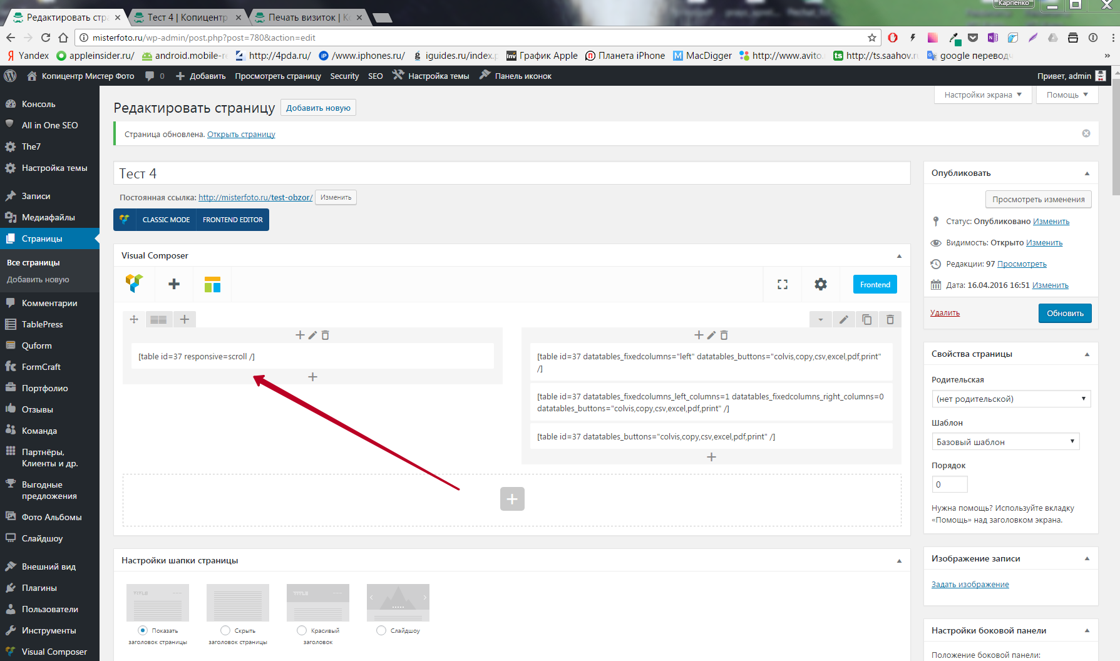Switch to the 'Печать визиток' browser tab
Viewport: 1120px width, 661px height.
[x=307, y=18]
